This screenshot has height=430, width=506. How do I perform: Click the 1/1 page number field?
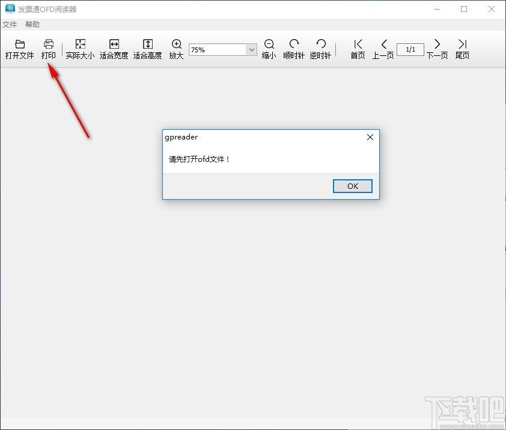(410, 49)
